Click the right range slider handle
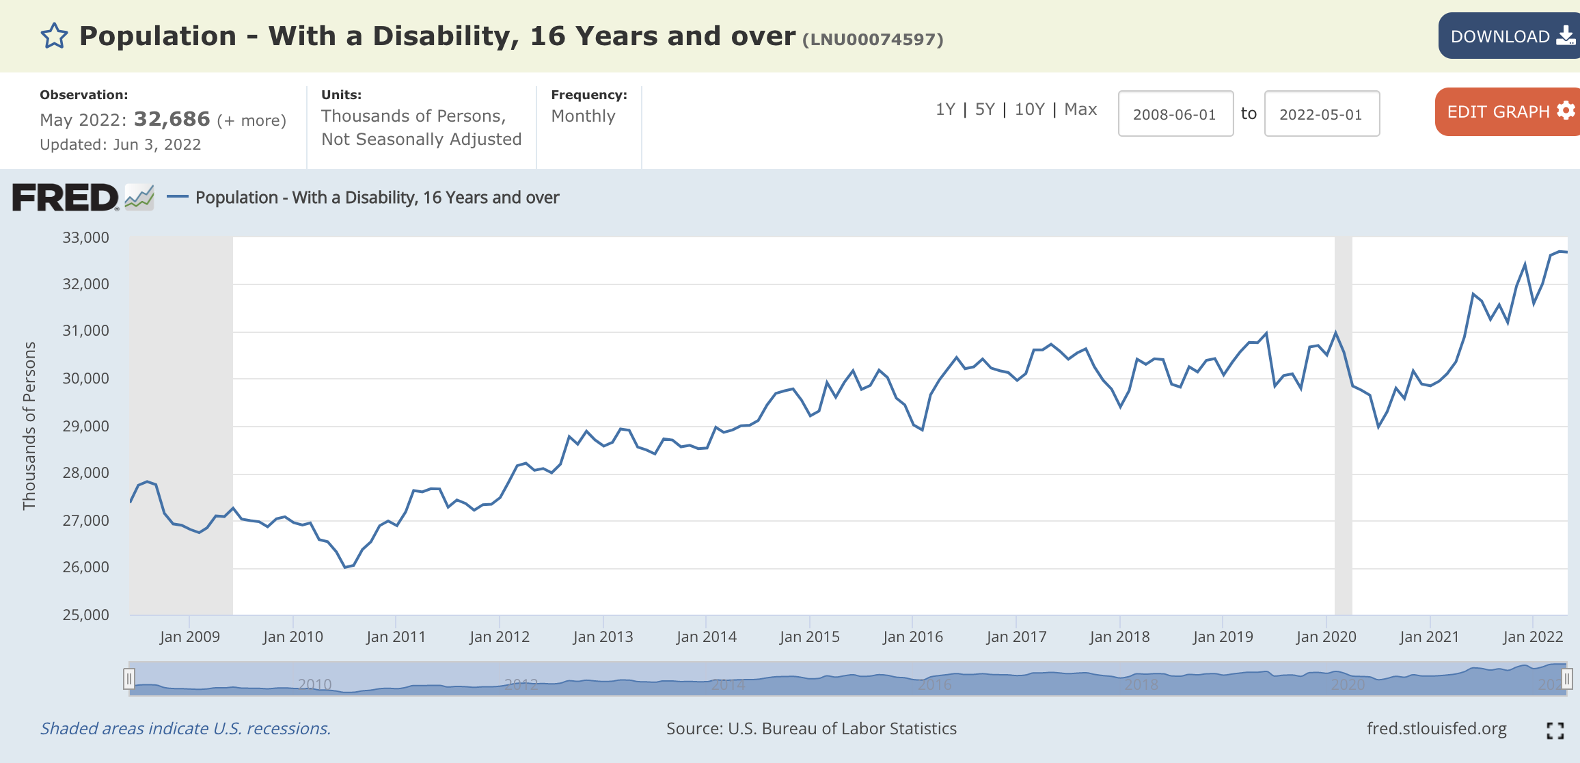 click(1567, 679)
